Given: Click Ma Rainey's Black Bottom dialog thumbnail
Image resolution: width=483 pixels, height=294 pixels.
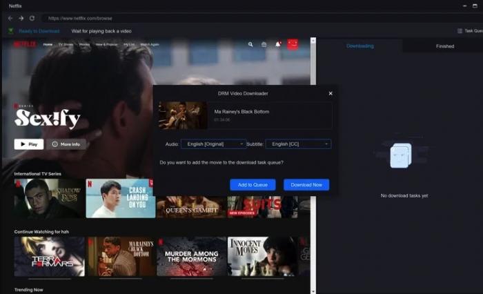Looking at the screenshot, I should coord(183,115).
